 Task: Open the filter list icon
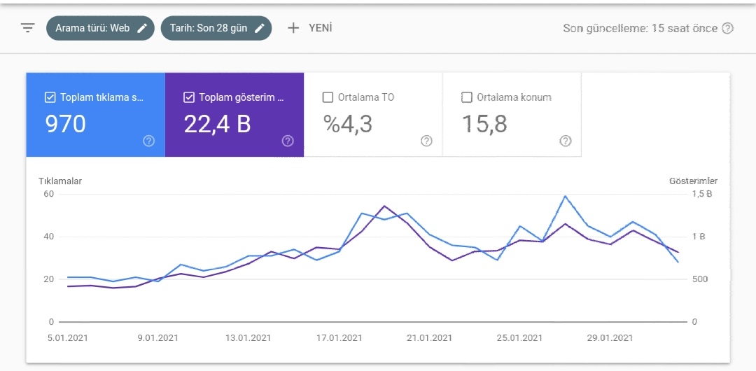coord(28,28)
